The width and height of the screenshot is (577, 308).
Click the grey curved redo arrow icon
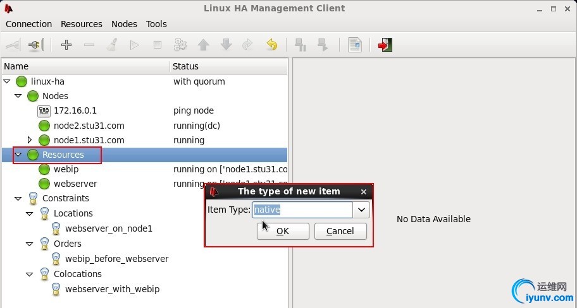[x=247, y=45]
